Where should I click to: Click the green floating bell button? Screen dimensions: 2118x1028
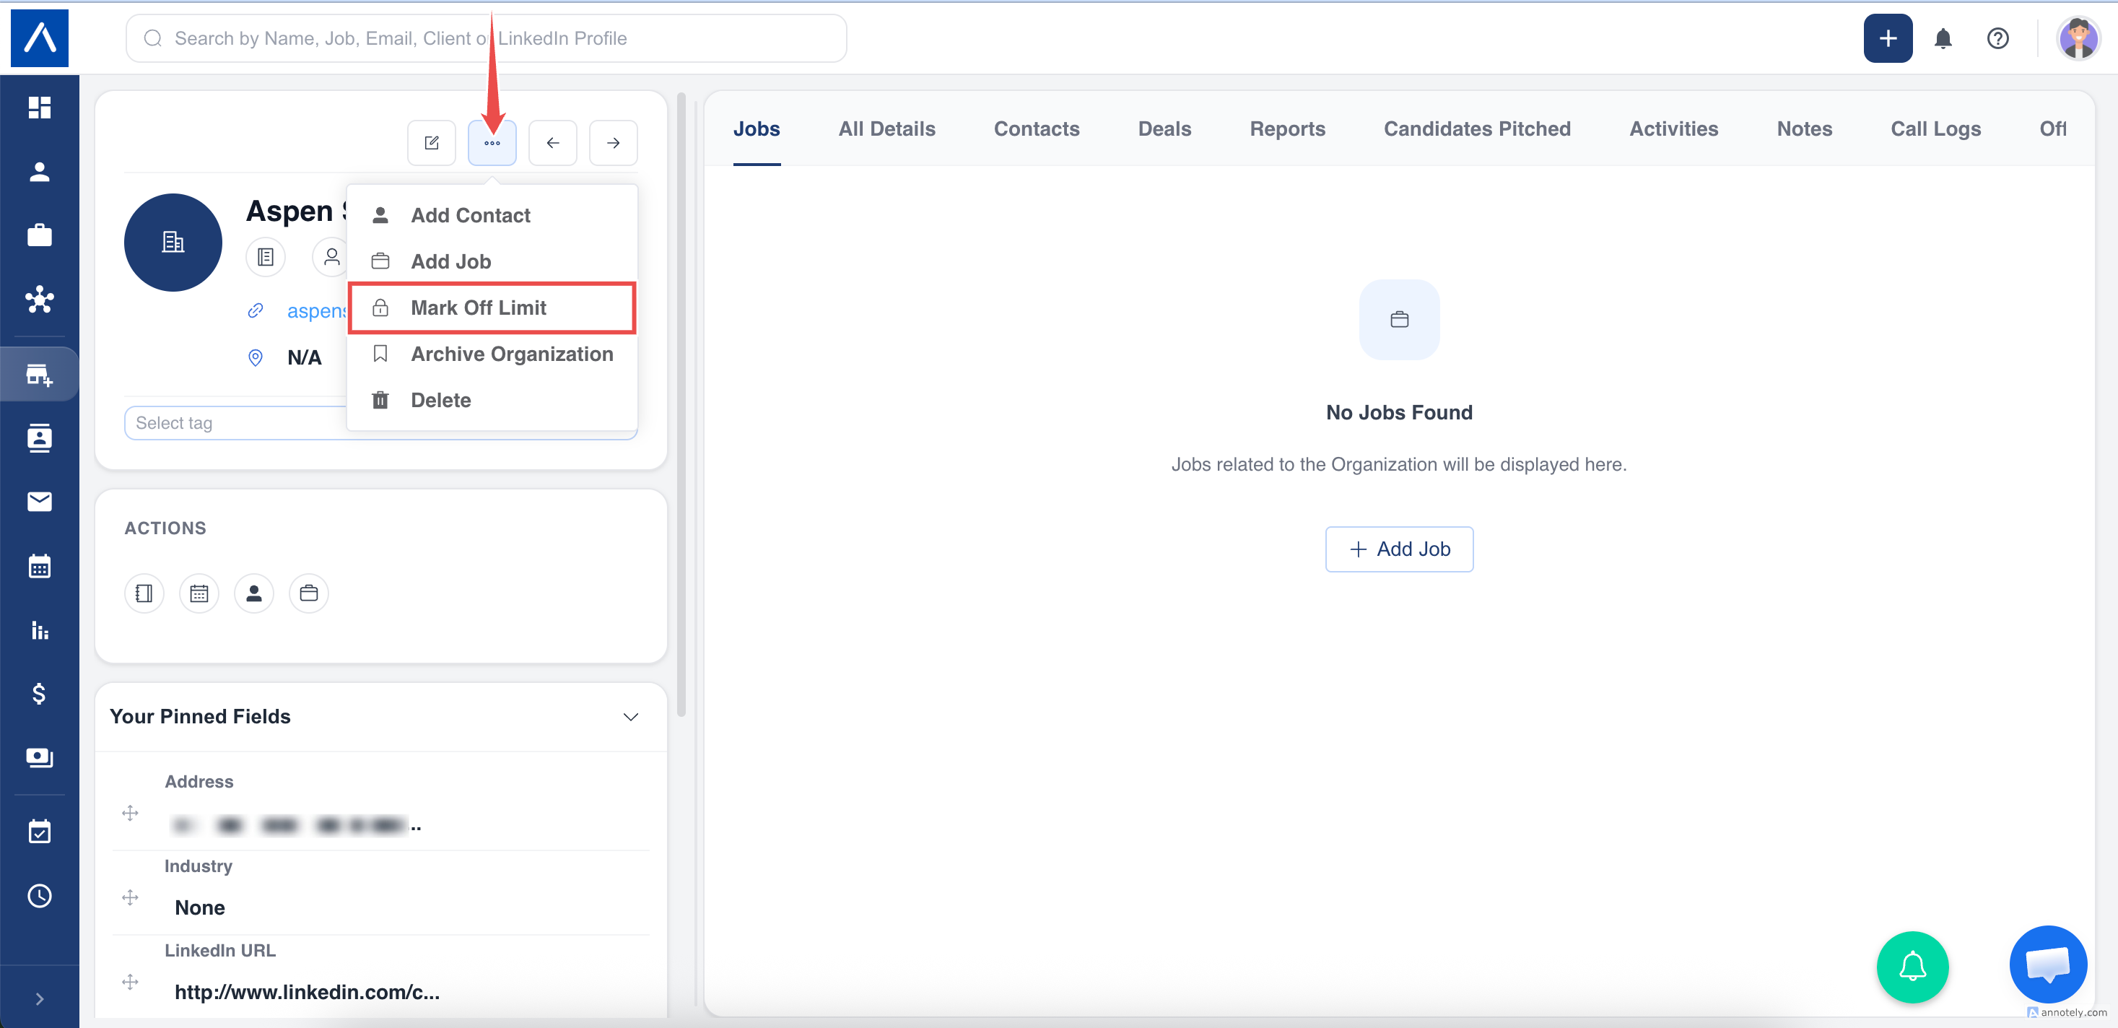[1912, 967]
